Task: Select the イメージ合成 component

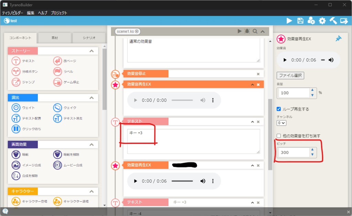Action: (26, 165)
